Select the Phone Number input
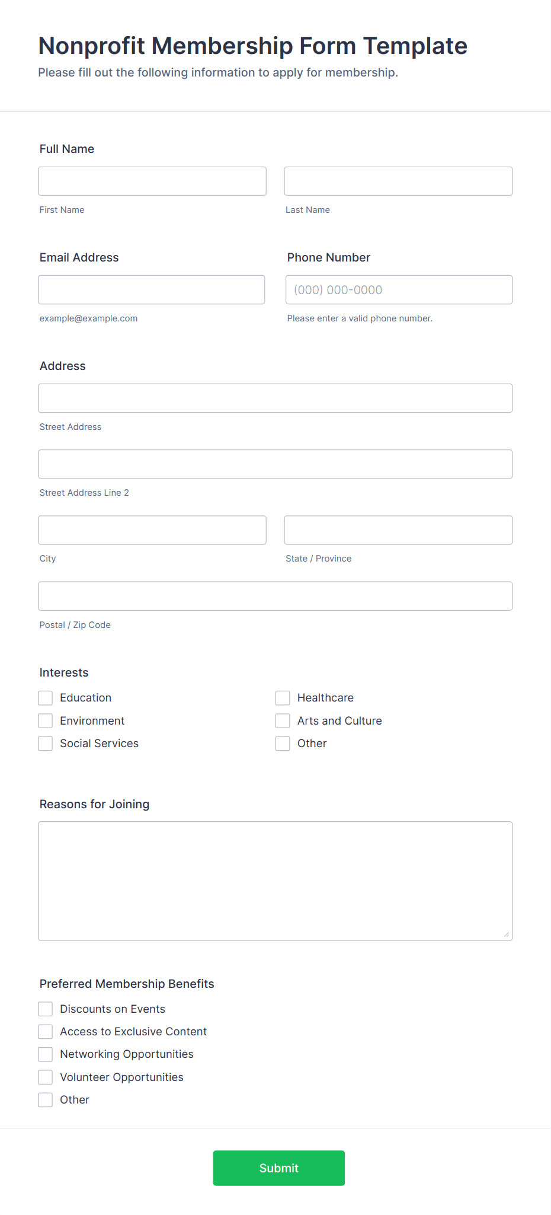Viewport: 551px width, 1215px height. tap(398, 289)
